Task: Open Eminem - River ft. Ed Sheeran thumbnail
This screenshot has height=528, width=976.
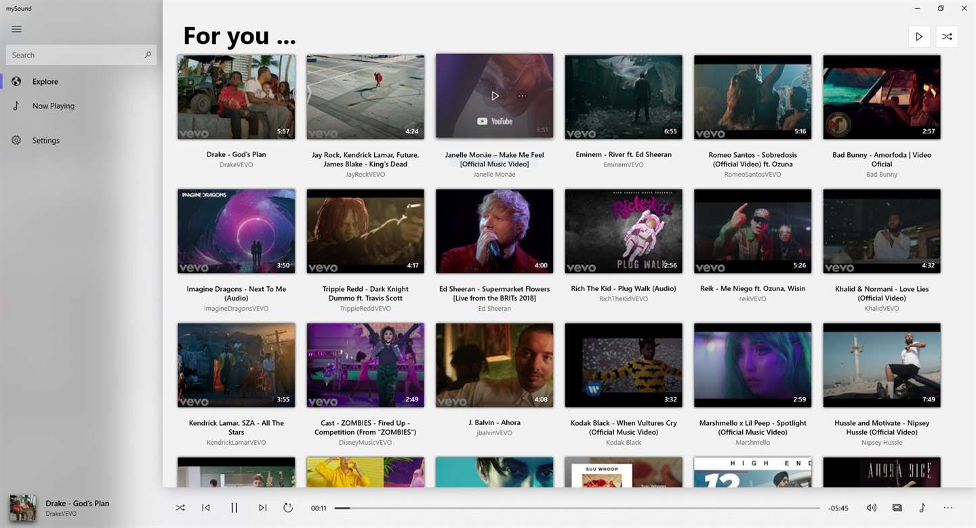Action: pos(624,97)
